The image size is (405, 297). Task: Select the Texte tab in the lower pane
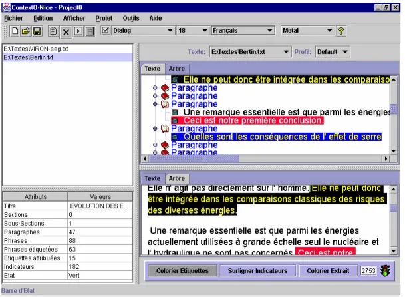tap(152, 178)
